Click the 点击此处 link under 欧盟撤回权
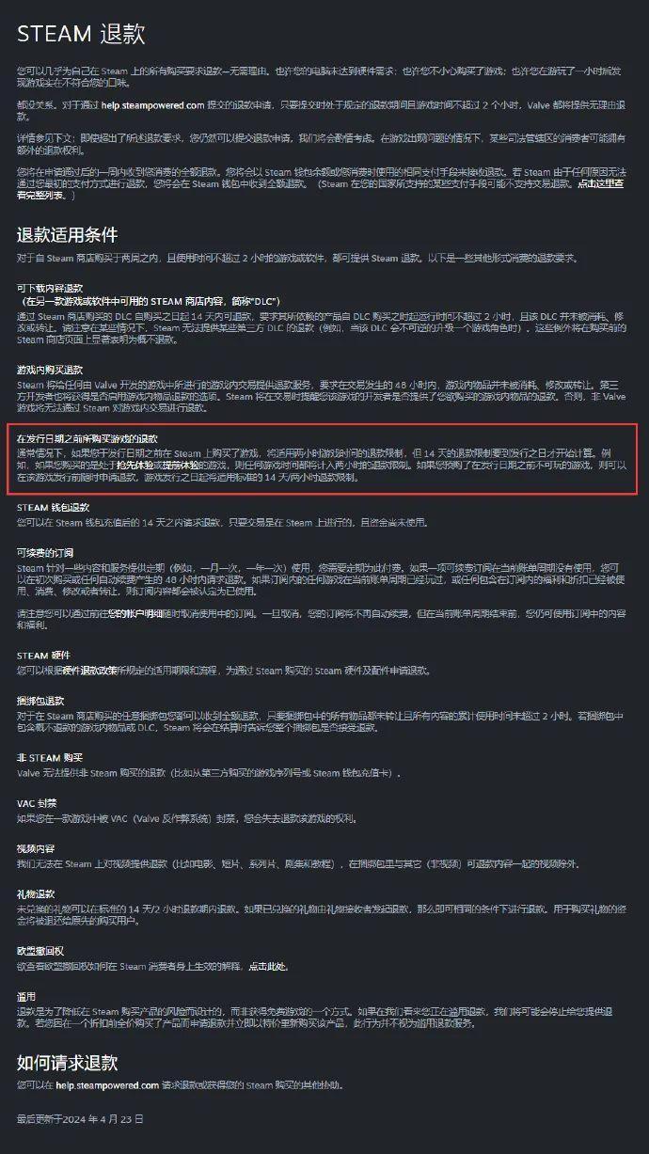Viewport: 649px width, 1154px height. click(x=265, y=966)
